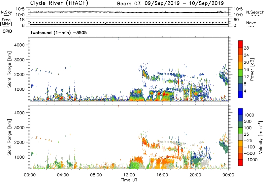Screen dimensions: 264x182
Task: Click the "20:00" time axis label
Action: pos(195,175)
